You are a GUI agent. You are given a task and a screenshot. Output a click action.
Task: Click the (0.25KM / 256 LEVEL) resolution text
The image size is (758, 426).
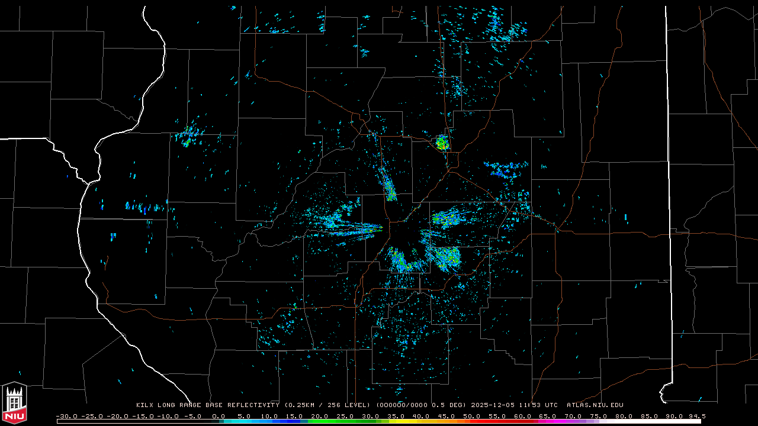point(328,405)
